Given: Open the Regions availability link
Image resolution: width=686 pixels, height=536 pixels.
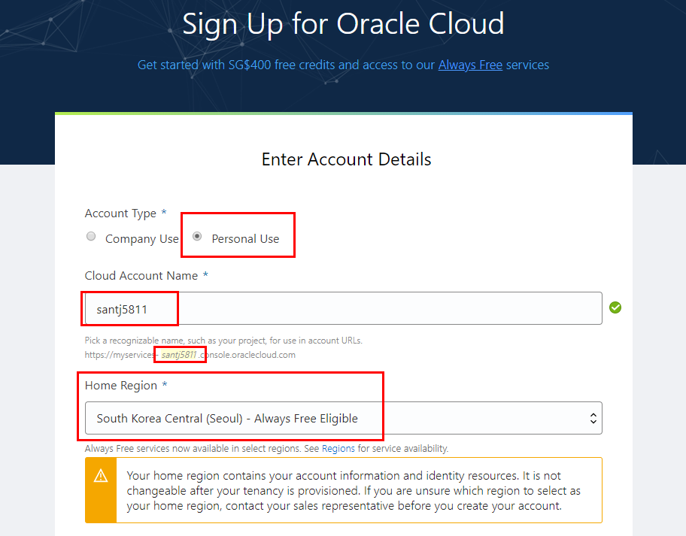Looking at the screenshot, I should [338, 449].
